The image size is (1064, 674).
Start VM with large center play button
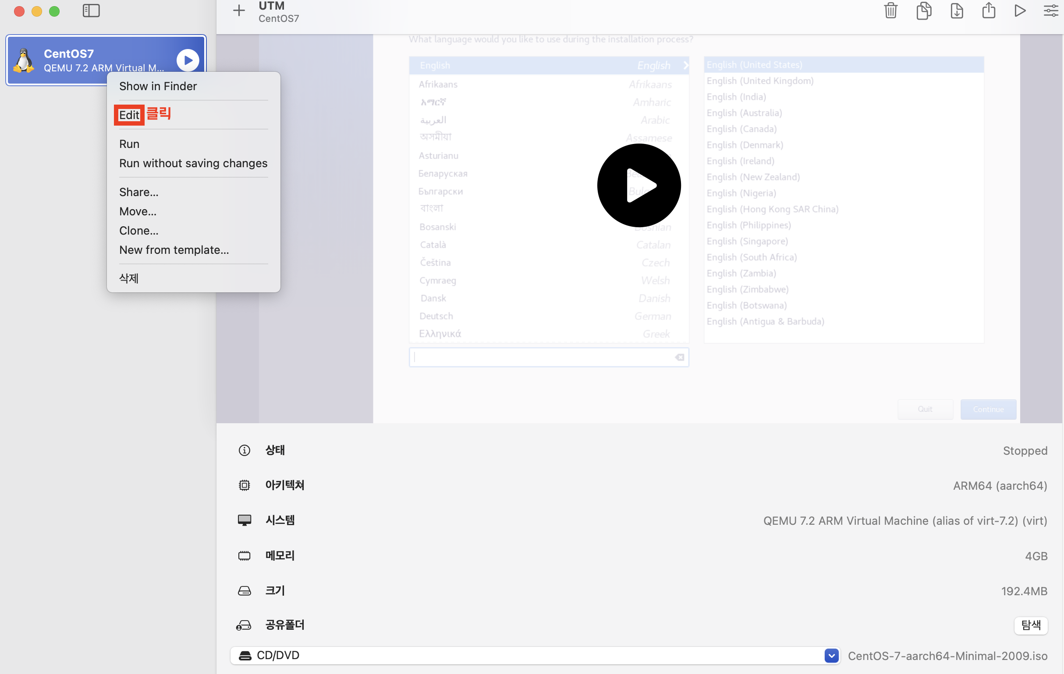coord(638,186)
